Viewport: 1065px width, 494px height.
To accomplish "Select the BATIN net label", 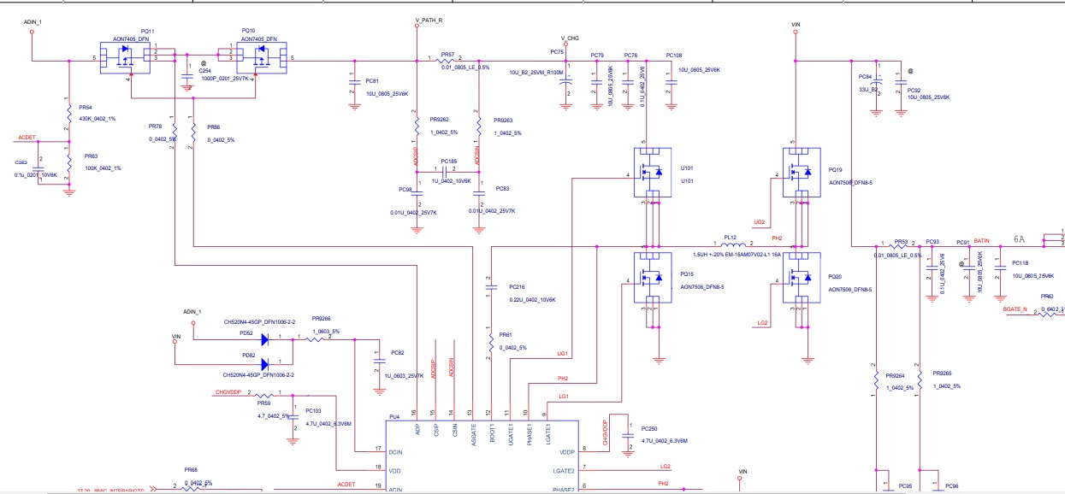I will coord(981,242).
